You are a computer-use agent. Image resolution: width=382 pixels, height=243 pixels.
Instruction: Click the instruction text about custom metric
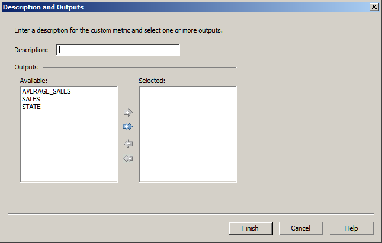(x=118, y=30)
